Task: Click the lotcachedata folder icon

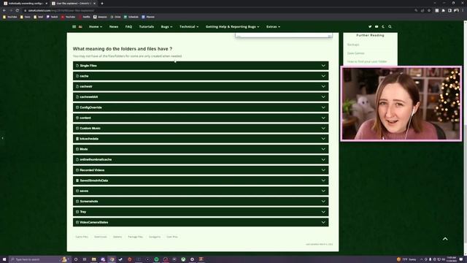Action: (x=77, y=139)
